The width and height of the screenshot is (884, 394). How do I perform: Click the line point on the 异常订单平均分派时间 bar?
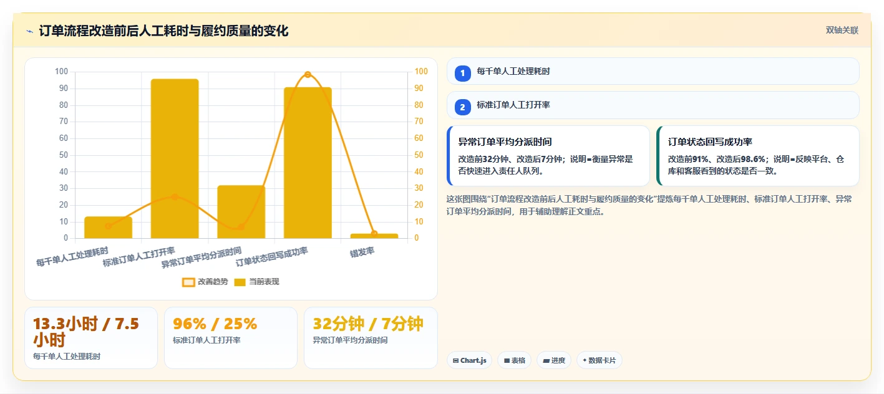(241, 226)
